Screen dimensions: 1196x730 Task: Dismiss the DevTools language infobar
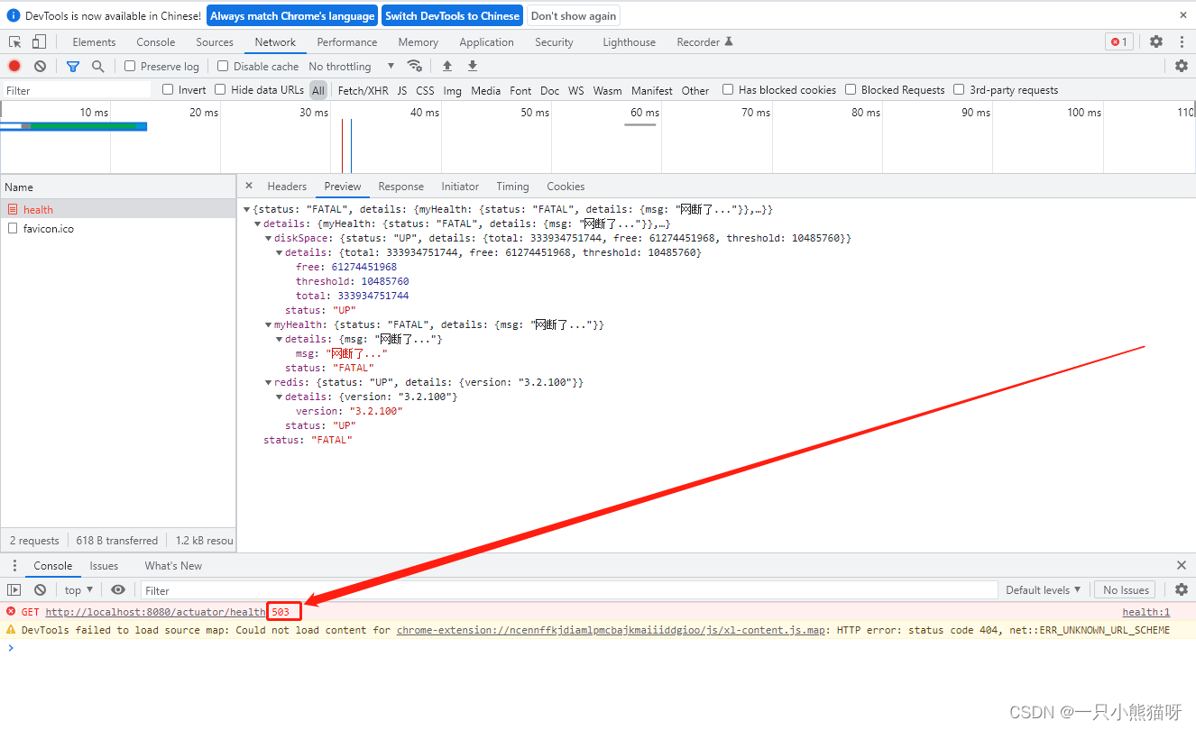[x=1183, y=15]
